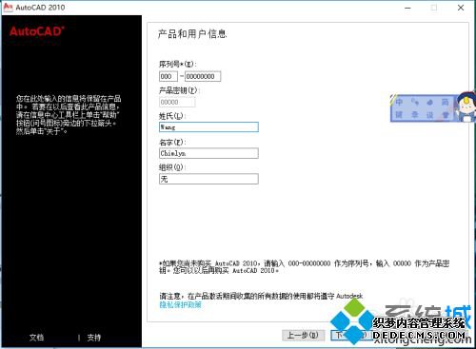Focus the last name field containing Wang
The height and width of the screenshot is (349, 476).
pyautogui.click(x=208, y=127)
